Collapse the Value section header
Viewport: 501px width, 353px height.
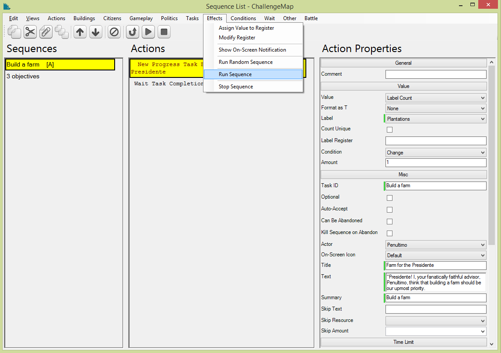coord(403,86)
